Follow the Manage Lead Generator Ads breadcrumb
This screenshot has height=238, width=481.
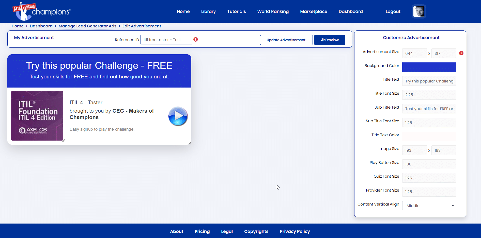tap(87, 26)
